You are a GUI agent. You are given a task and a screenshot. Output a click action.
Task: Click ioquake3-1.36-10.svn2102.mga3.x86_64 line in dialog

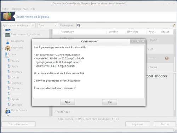click(59, 58)
